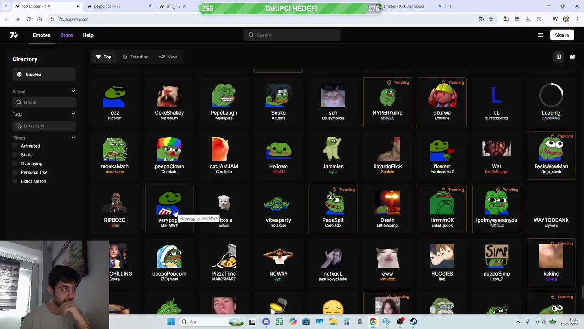Select the New emotes tab
584x329 pixels.
[x=168, y=57]
